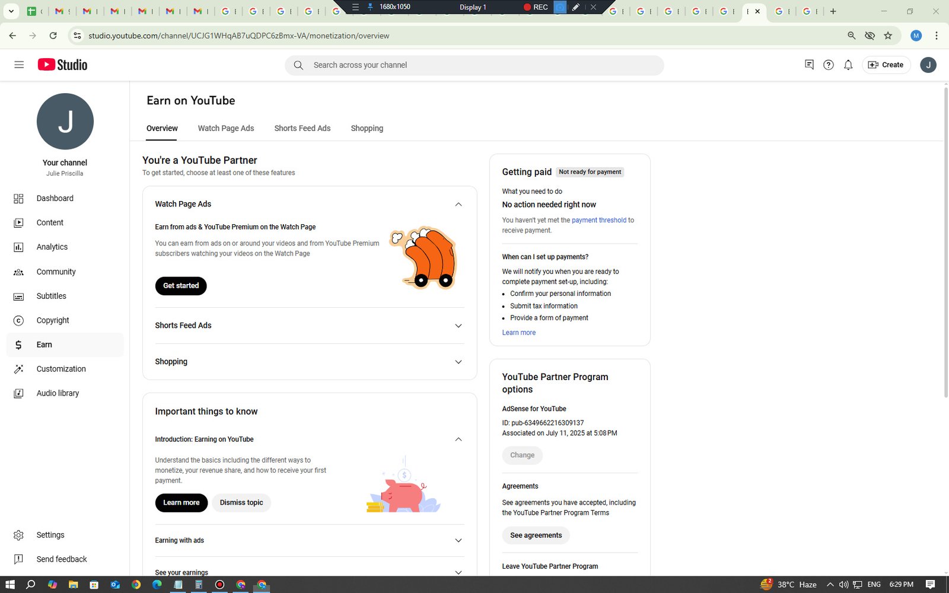
Task: Click the AdSense ID pub-6349662216309137
Action: click(543, 423)
